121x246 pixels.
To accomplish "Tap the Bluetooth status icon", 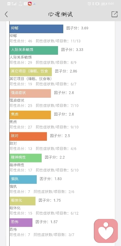I will click(x=93, y=4).
